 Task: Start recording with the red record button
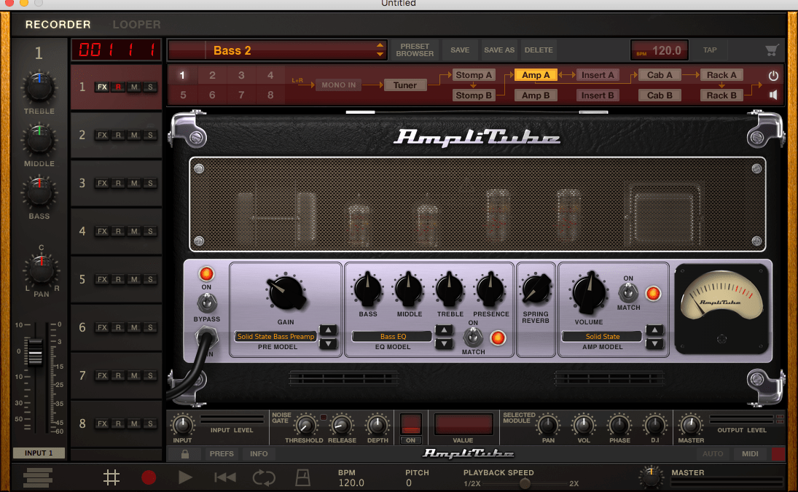[149, 477]
